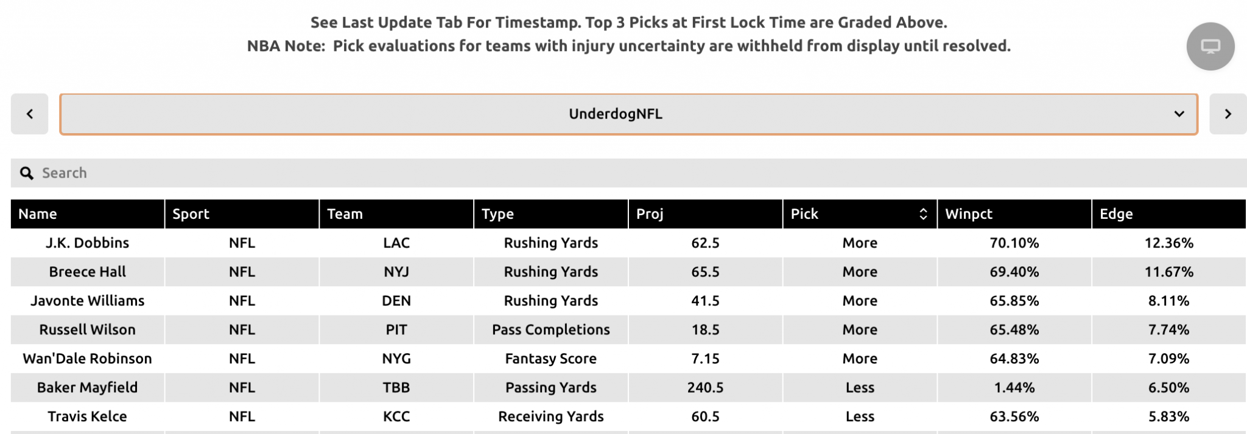Sort the table by the Edge column
Screen dimensions: 1247x434
point(1115,214)
